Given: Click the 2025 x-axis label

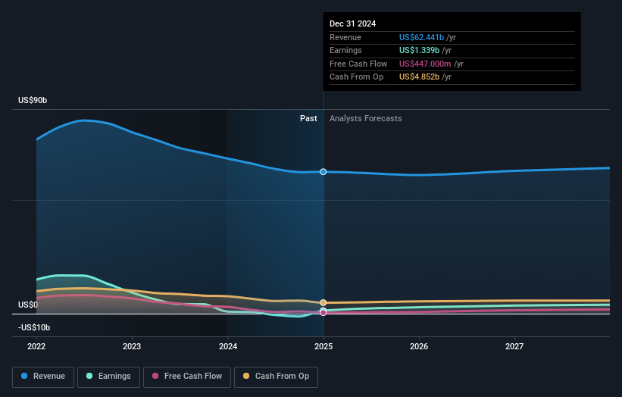Looking at the screenshot, I should pyautogui.click(x=324, y=346).
